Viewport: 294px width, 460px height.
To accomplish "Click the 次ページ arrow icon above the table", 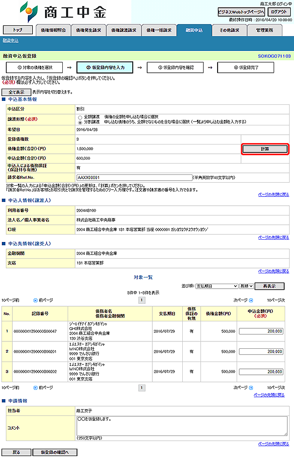I will click(251, 300).
